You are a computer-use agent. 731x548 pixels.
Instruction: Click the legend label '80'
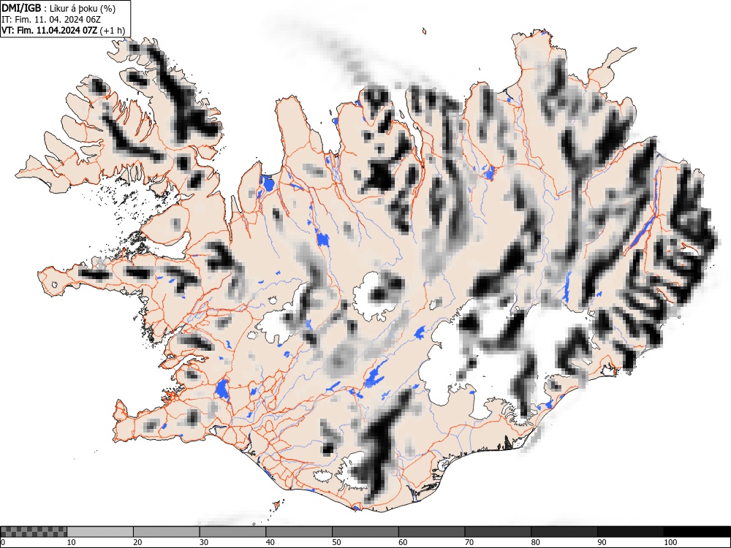[x=535, y=542]
